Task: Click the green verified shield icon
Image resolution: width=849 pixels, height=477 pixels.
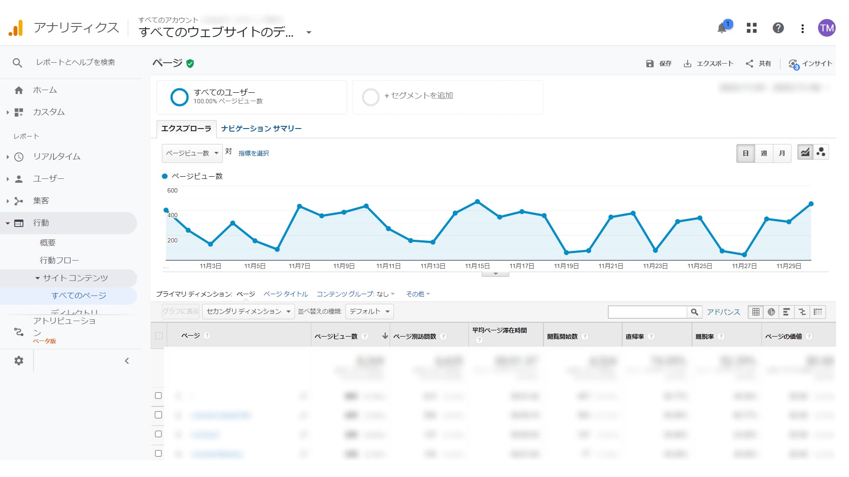Action: pos(190,64)
